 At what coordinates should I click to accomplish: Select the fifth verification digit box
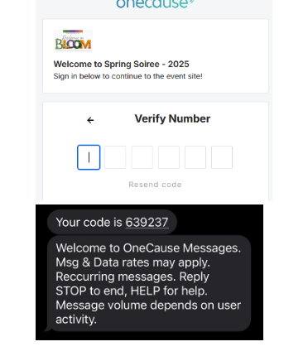195,157
